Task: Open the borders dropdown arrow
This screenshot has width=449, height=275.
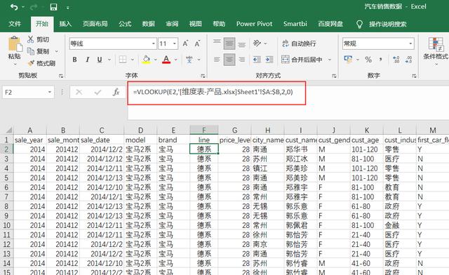Action: click(x=133, y=60)
